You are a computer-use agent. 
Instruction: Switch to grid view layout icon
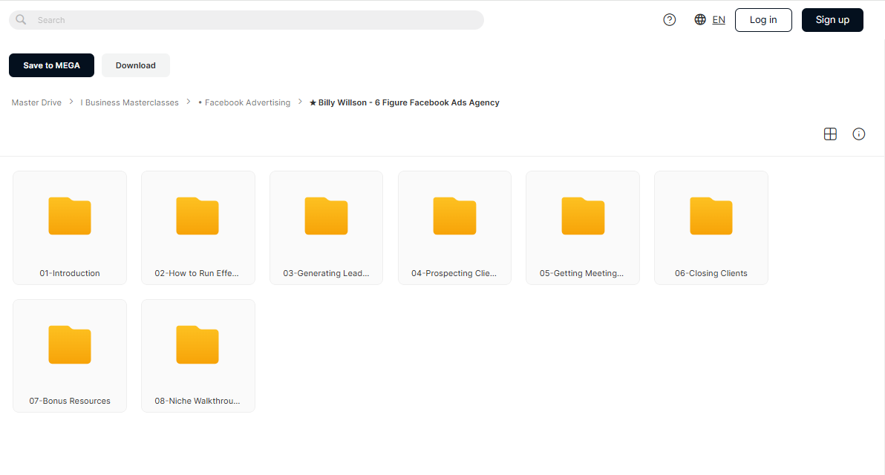coord(830,134)
